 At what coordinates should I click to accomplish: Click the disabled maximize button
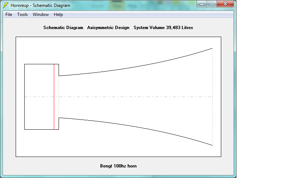212,4
